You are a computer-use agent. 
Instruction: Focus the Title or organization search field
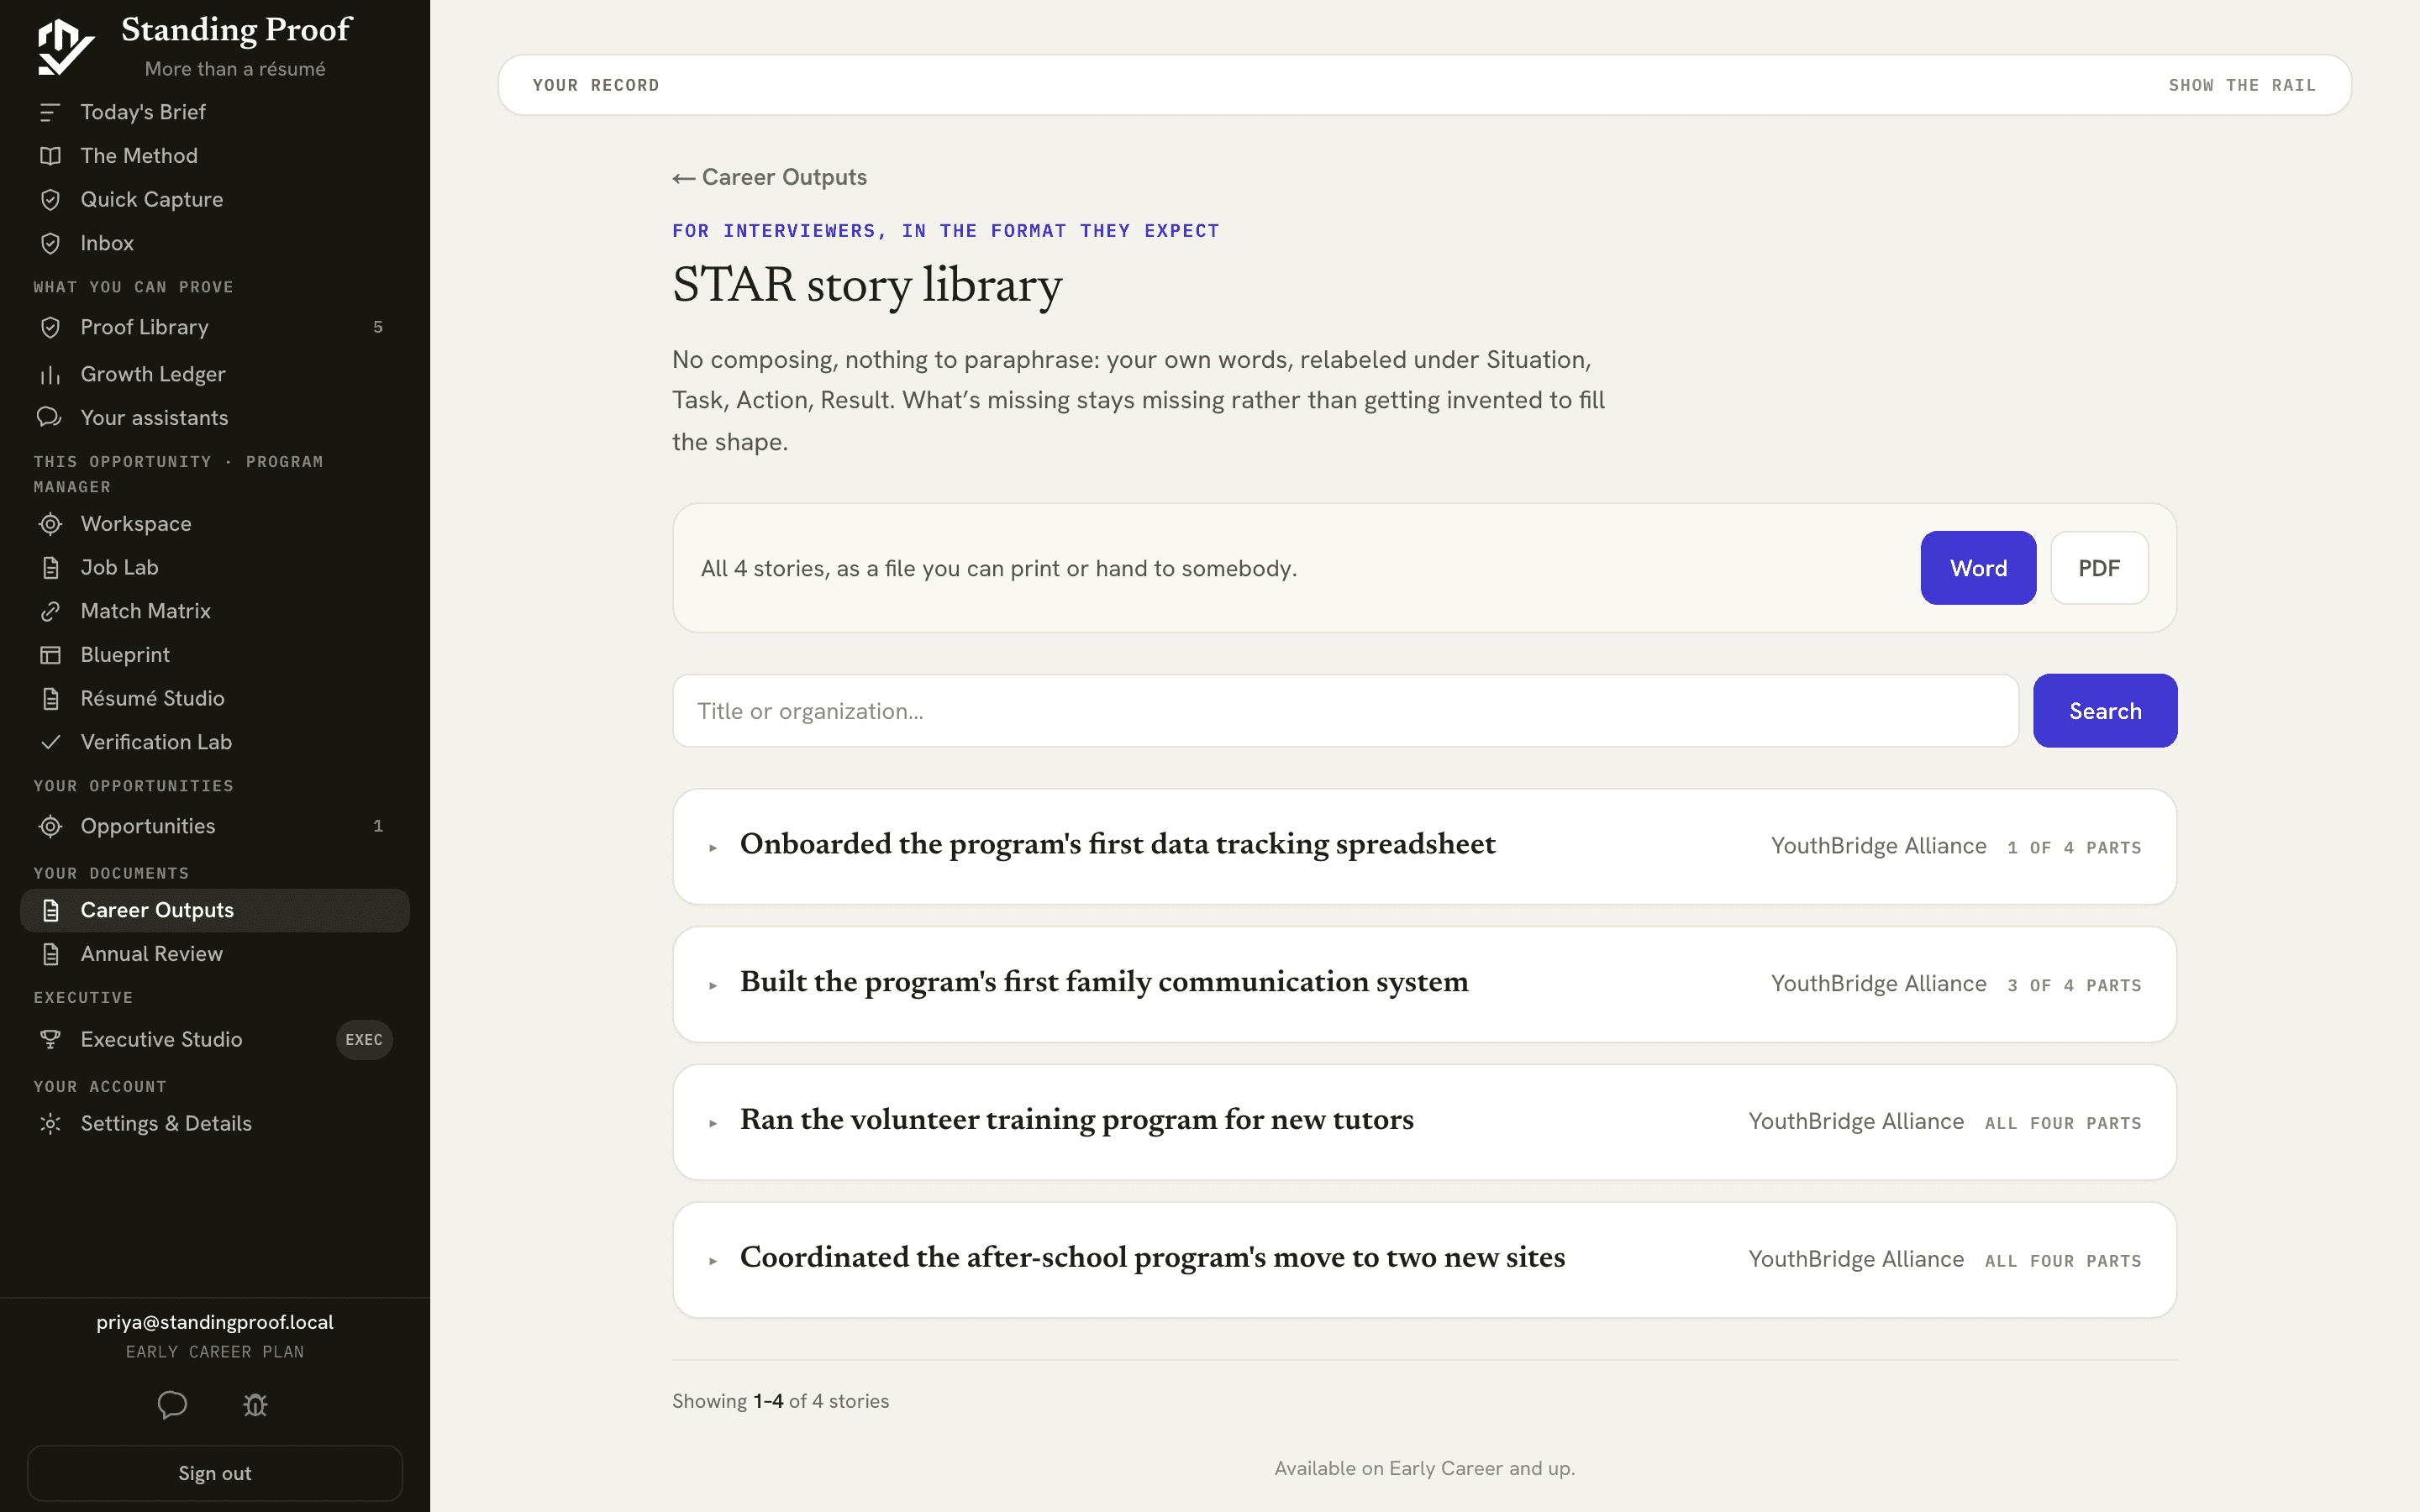[1345, 711]
